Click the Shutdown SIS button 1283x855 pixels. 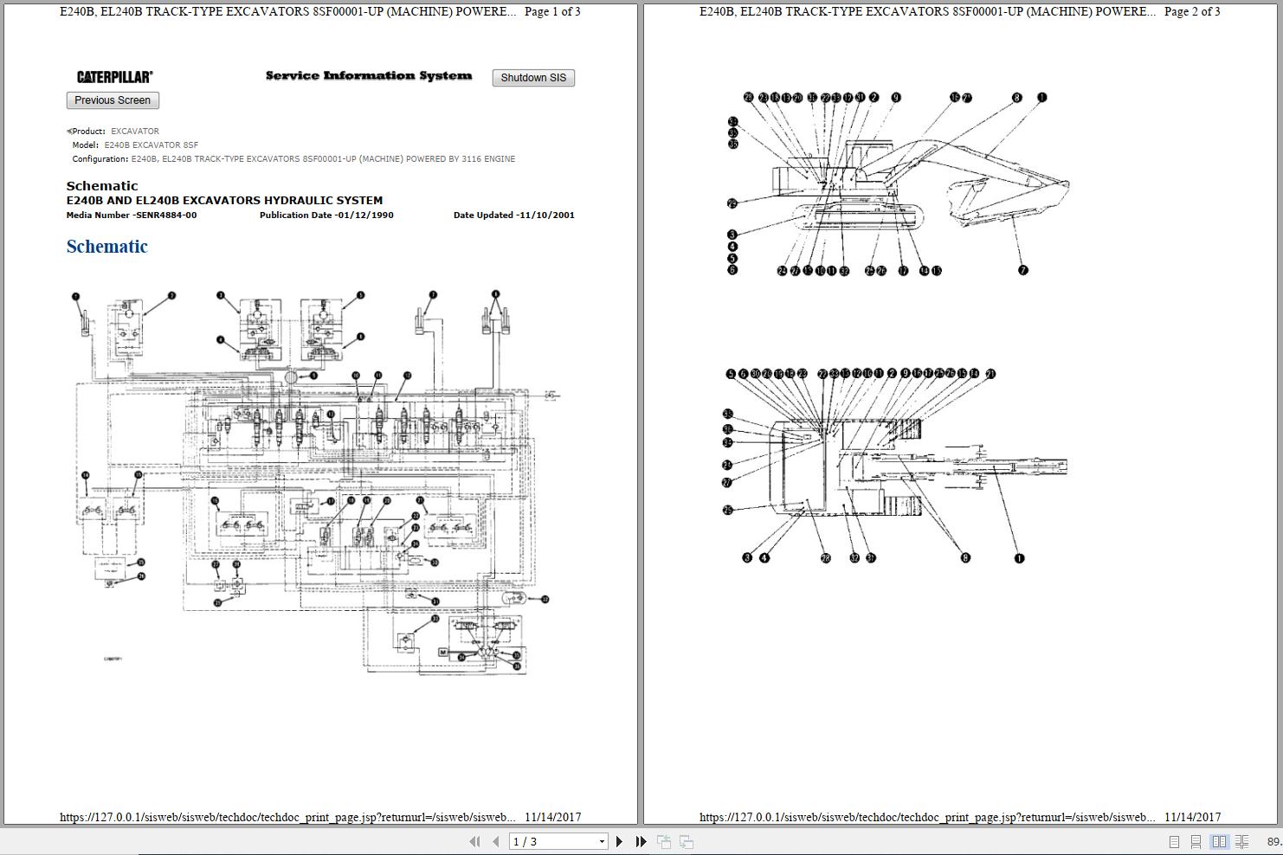[532, 77]
